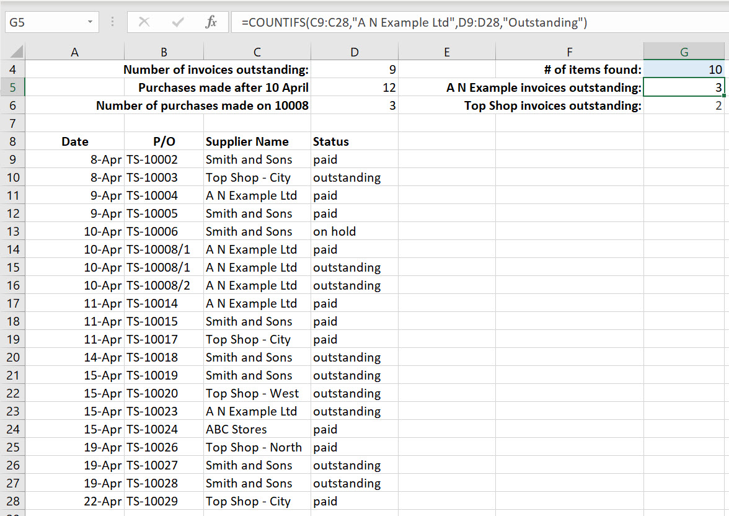Image resolution: width=729 pixels, height=516 pixels.
Task: Select the '# of items found:' label cell
Action: pyautogui.click(x=569, y=69)
